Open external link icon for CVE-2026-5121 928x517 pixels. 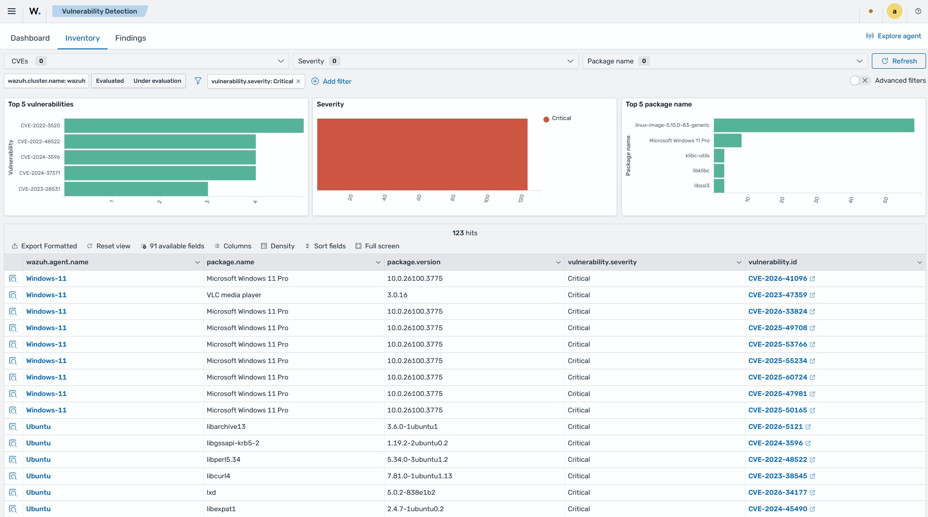808,427
